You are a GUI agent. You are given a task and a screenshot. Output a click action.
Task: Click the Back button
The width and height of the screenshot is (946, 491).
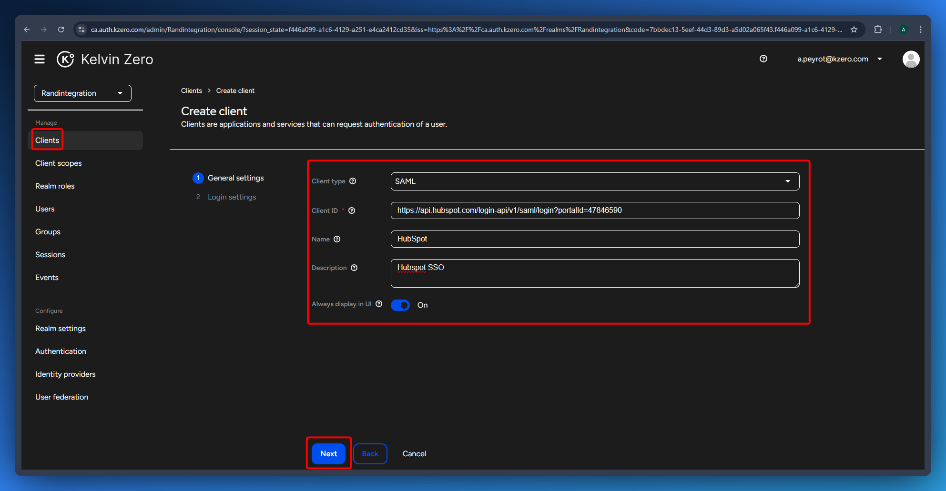point(370,454)
